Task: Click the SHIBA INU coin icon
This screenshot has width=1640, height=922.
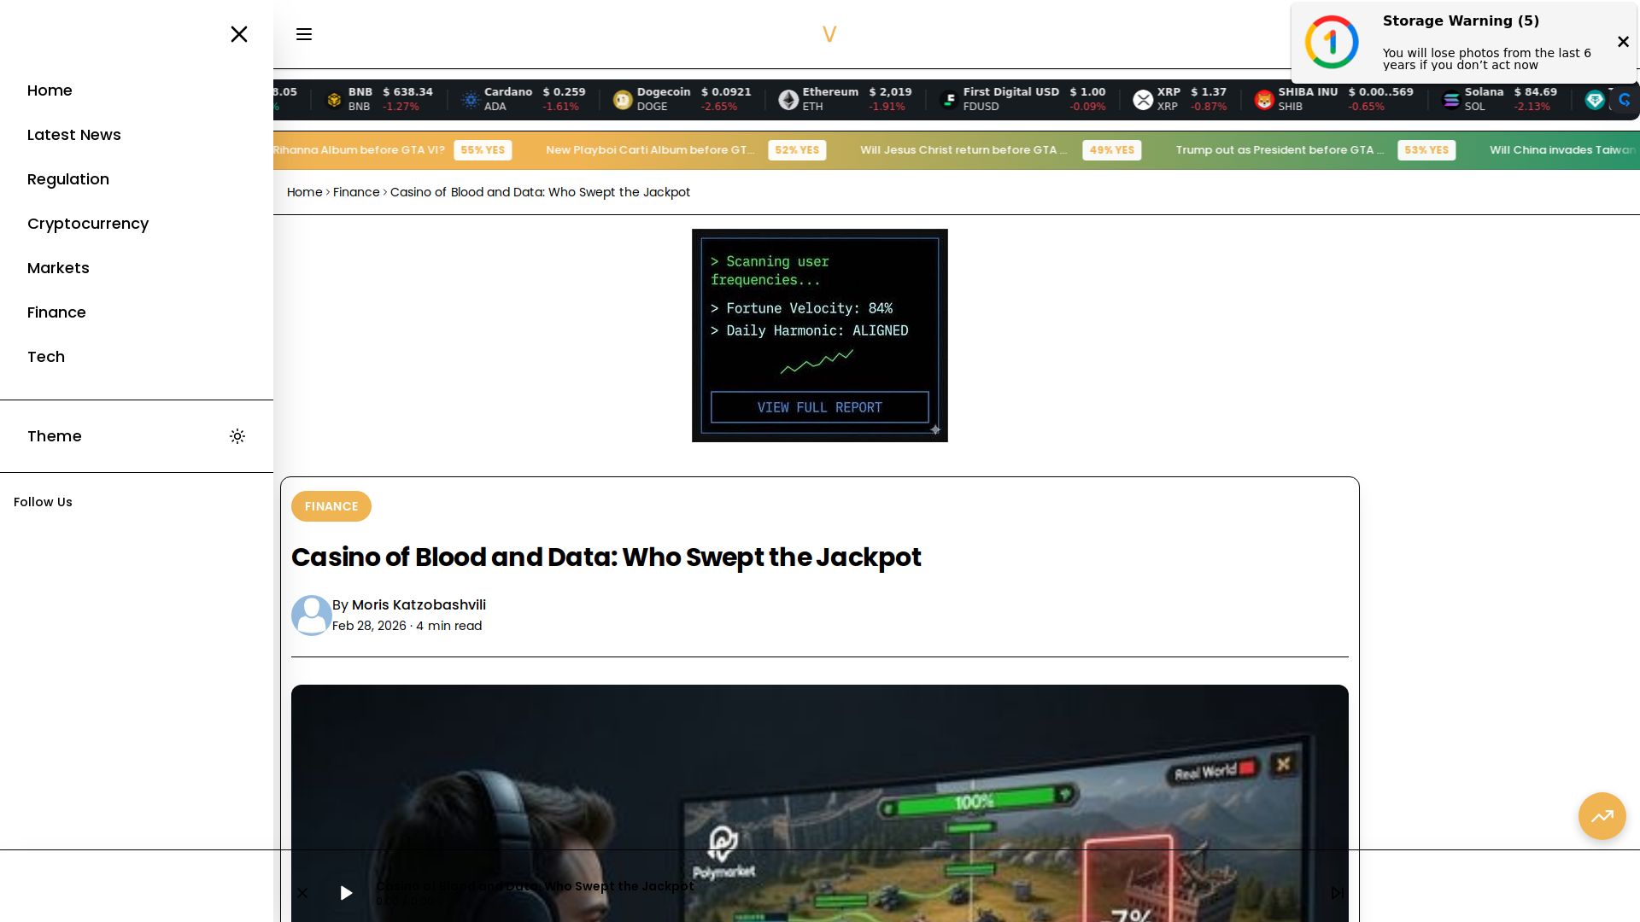Action: tap(1264, 100)
